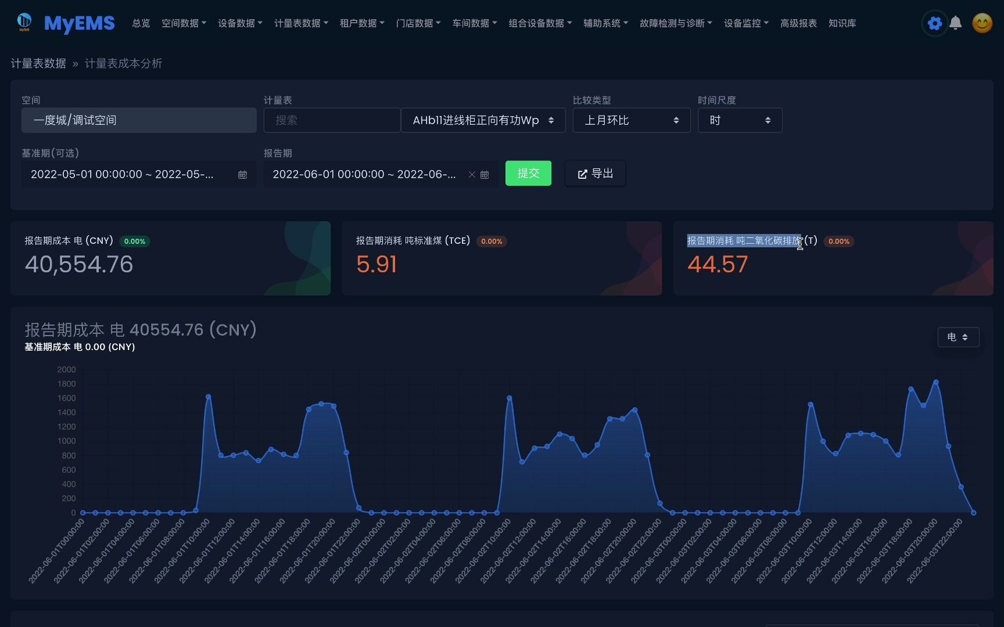Expand 门店数据 menu
1004x627 pixels.
tap(418, 23)
